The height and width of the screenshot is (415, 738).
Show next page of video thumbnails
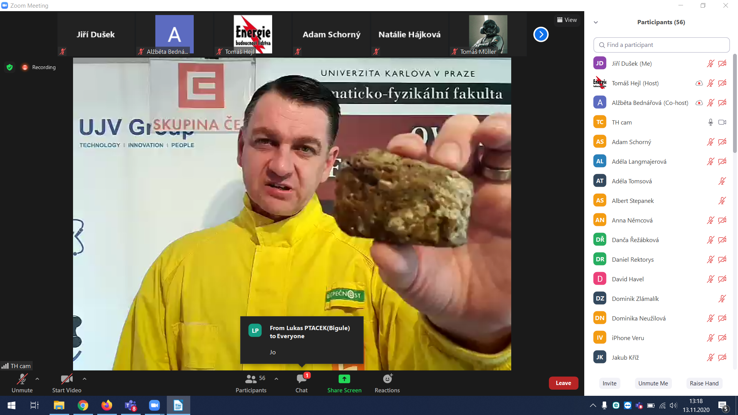pos(541,35)
